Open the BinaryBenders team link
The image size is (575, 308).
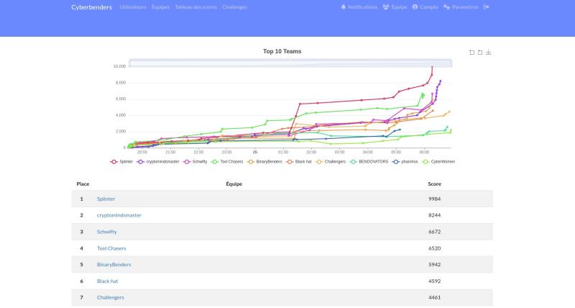pyautogui.click(x=114, y=265)
